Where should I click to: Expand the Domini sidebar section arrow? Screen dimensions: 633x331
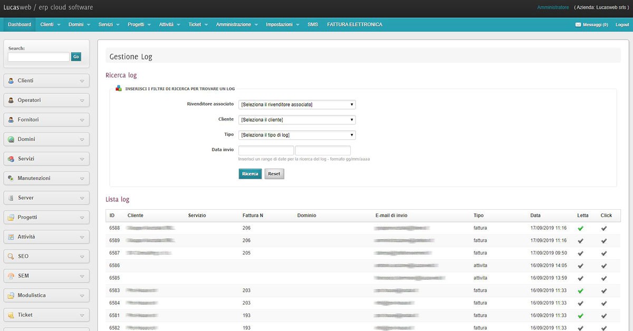82,140
